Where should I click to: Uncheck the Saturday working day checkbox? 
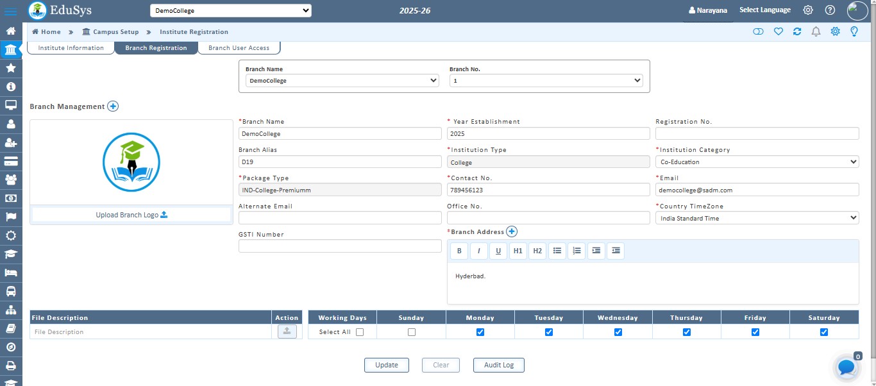(x=824, y=332)
